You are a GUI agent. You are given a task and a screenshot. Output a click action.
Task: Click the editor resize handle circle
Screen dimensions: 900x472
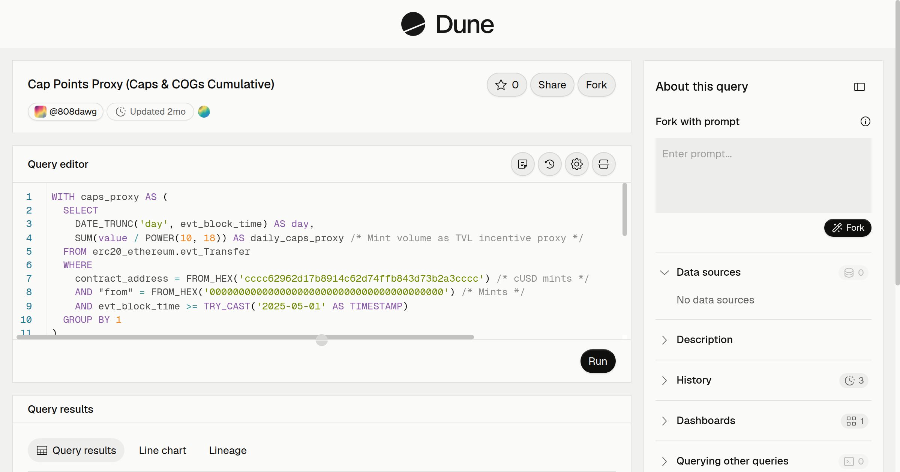pyautogui.click(x=322, y=340)
